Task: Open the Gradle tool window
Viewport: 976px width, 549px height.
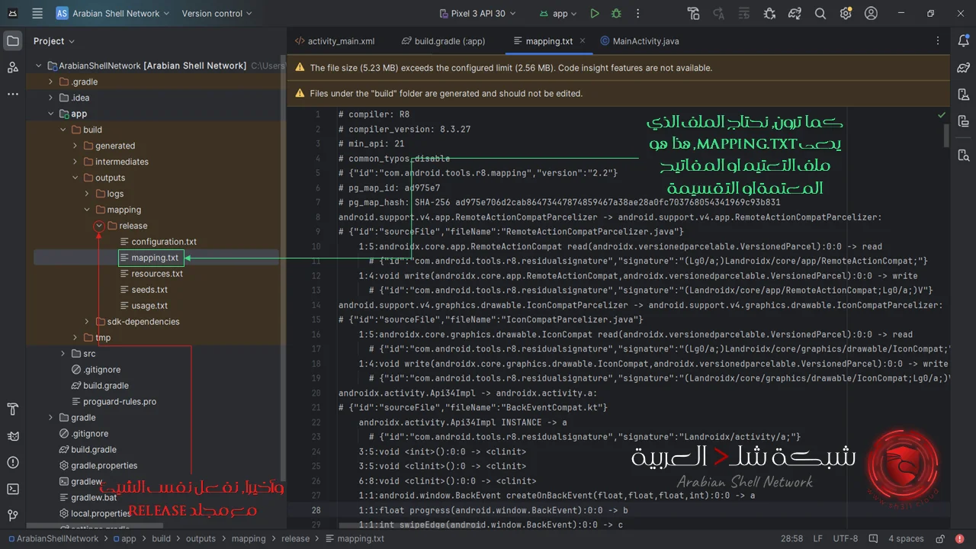Action: coord(963,68)
